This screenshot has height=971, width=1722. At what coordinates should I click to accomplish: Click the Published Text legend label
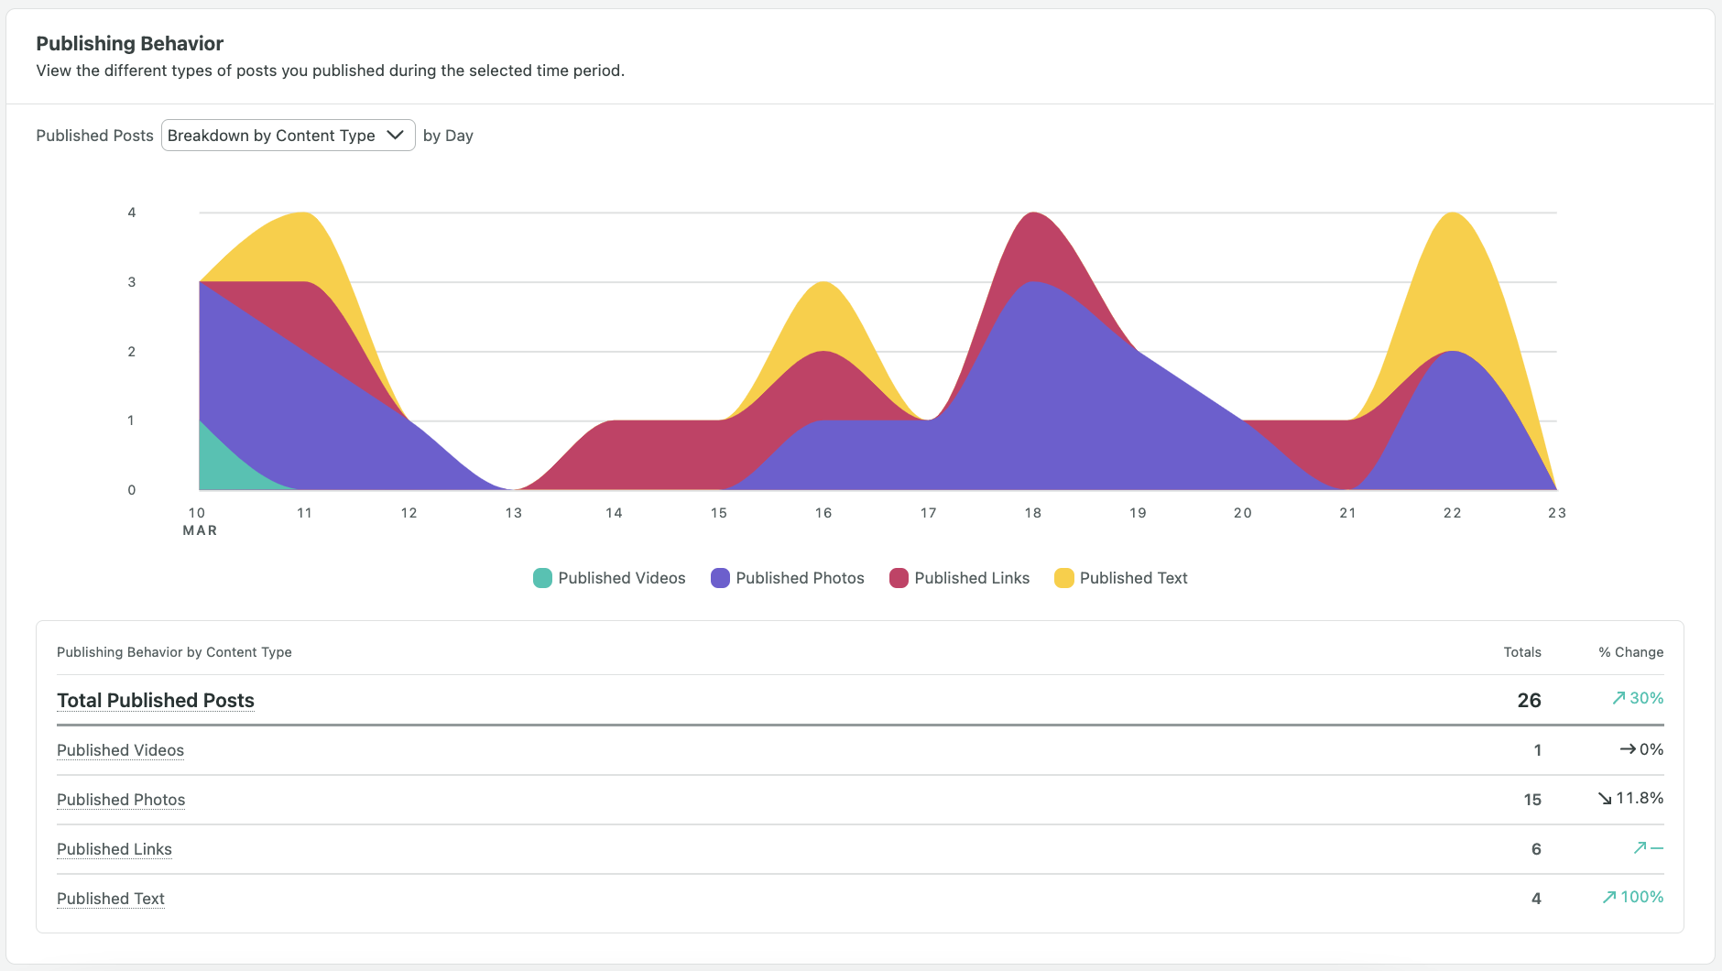(x=1133, y=578)
